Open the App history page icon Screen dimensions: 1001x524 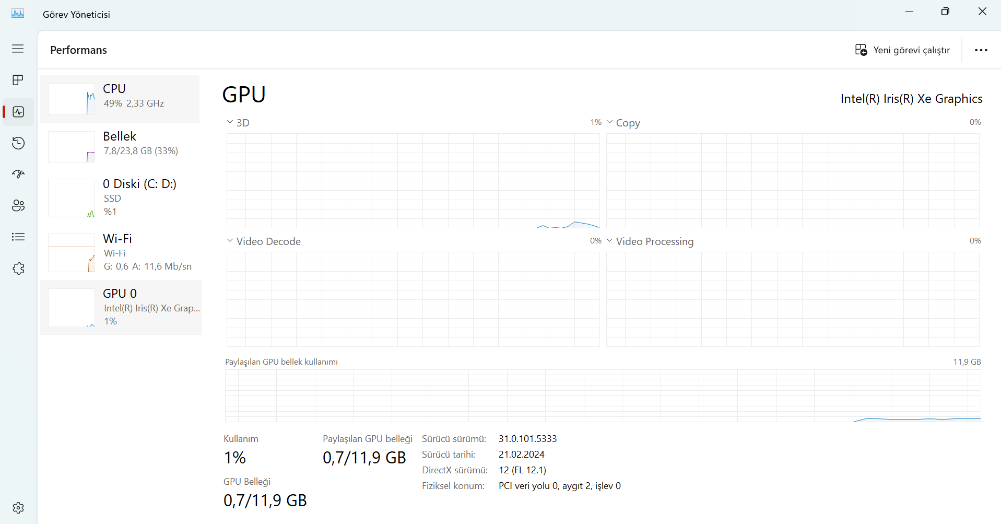pyautogui.click(x=18, y=143)
